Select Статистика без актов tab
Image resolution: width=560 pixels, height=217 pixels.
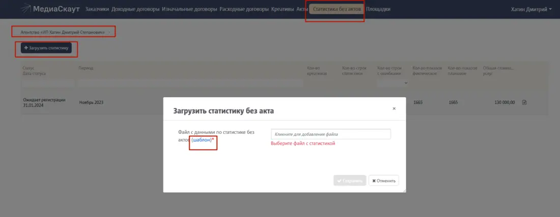pyautogui.click(x=337, y=9)
